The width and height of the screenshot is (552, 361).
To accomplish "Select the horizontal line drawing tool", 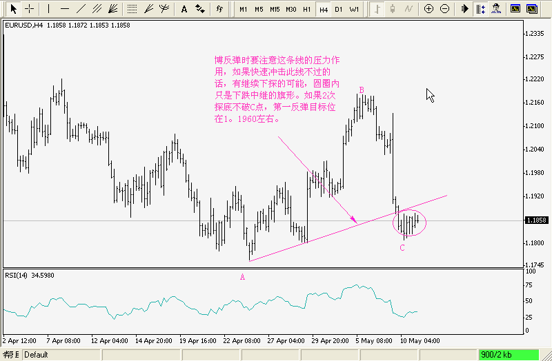I will click(65, 9).
